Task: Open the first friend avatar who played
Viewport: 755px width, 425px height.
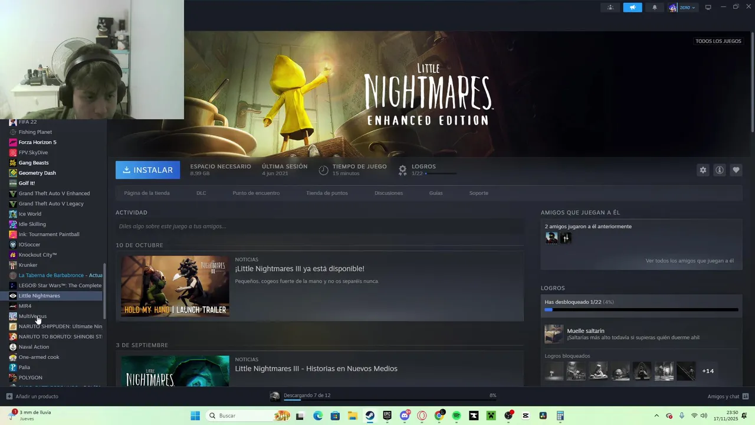Action: pos(552,238)
